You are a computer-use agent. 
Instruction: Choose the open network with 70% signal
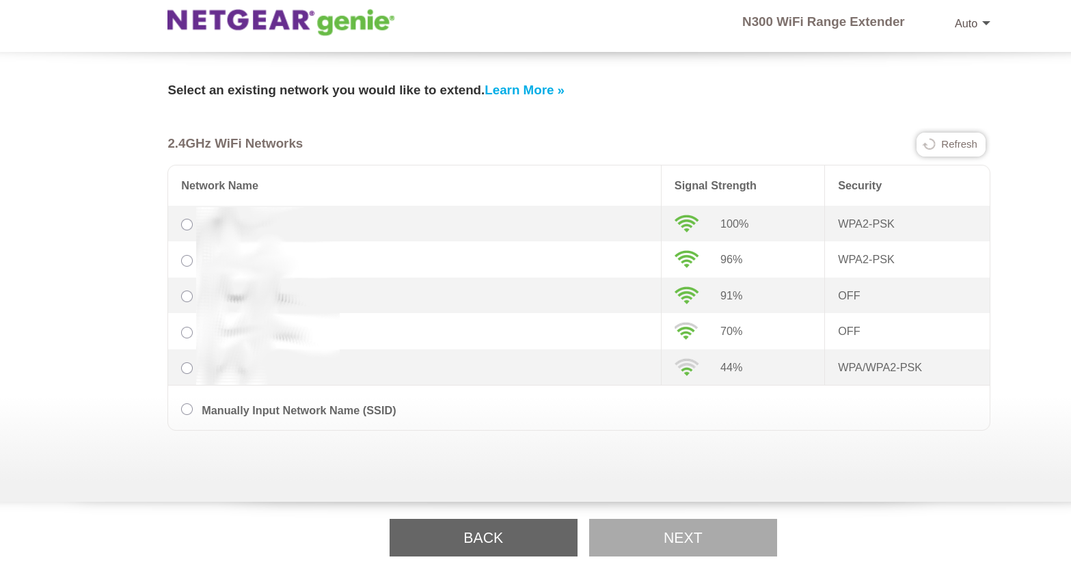click(x=187, y=332)
